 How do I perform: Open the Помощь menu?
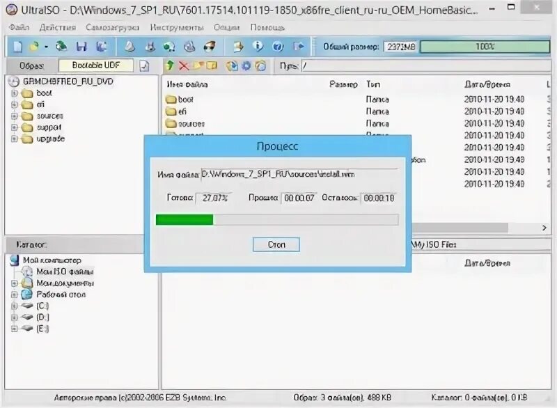pyautogui.click(x=267, y=27)
